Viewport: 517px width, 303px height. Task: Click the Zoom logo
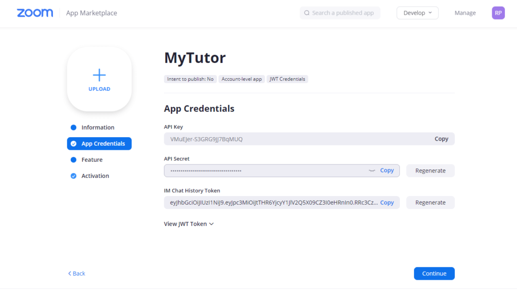34,13
